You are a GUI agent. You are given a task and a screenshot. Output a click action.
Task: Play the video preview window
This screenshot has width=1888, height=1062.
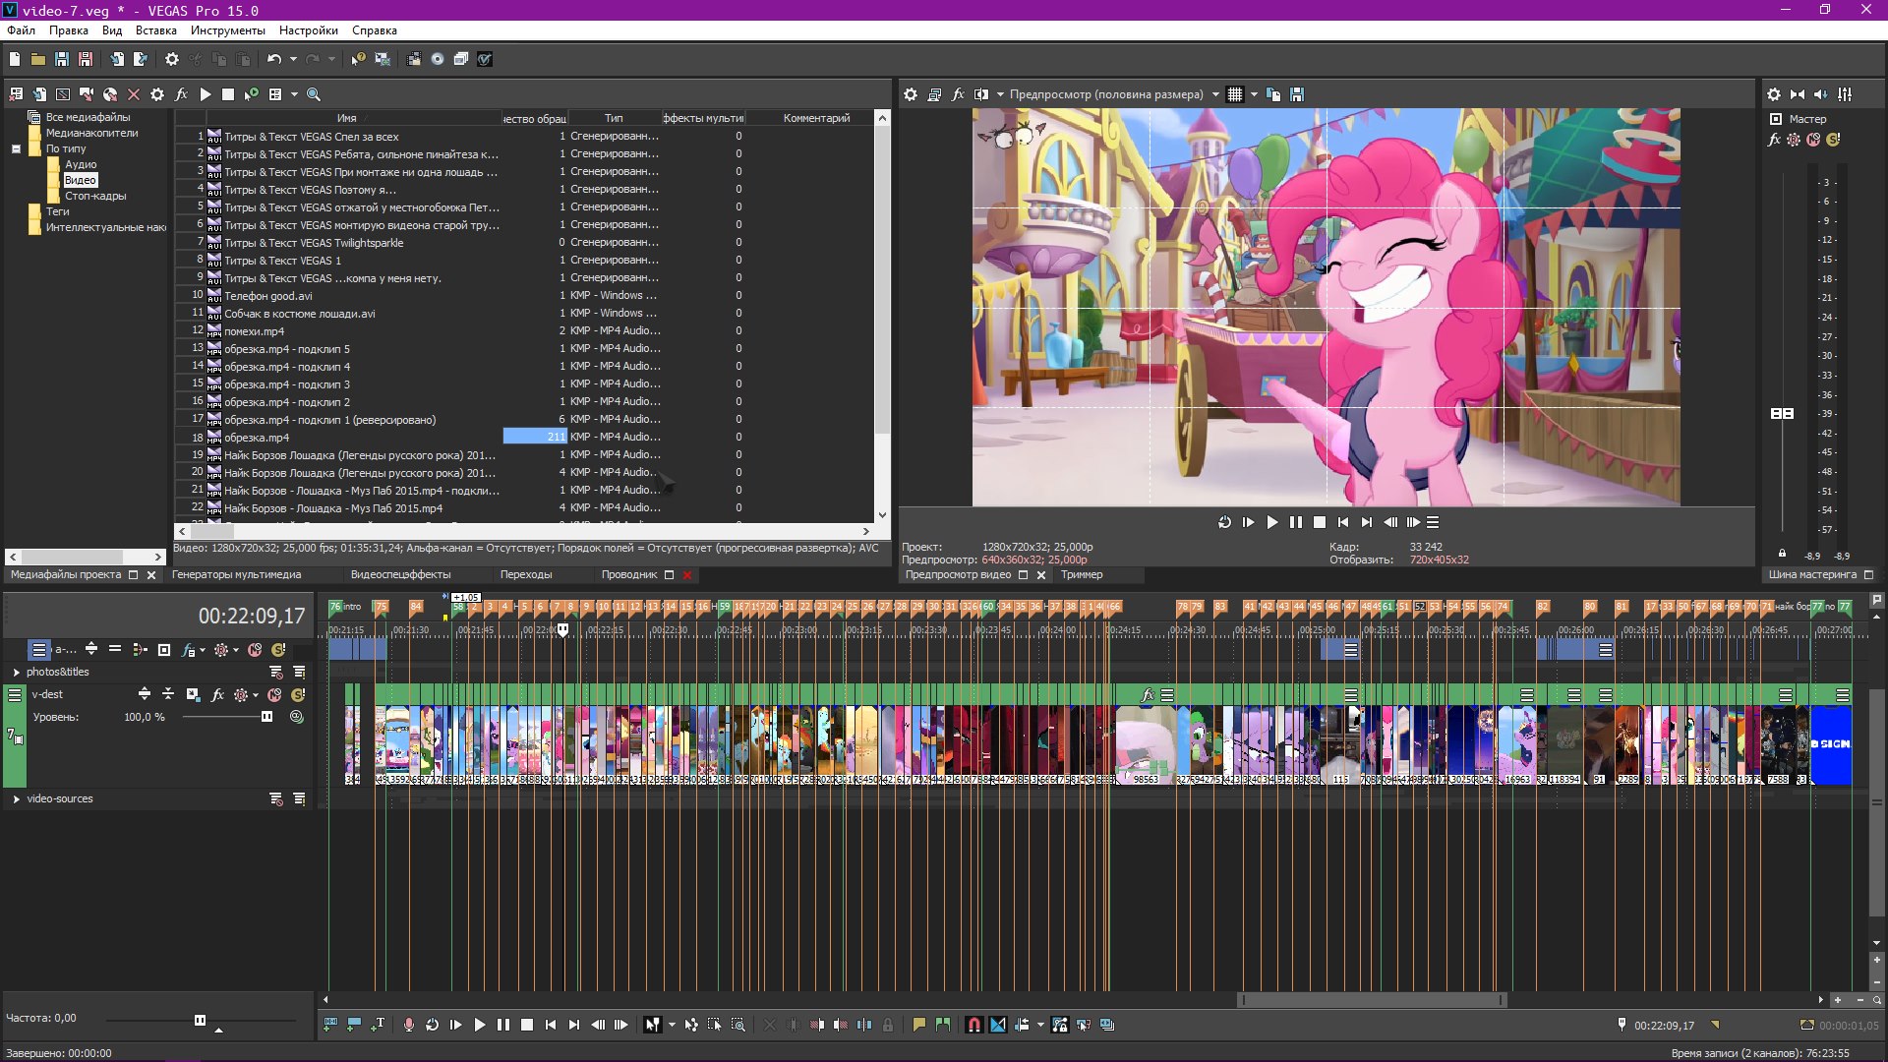[1271, 522]
